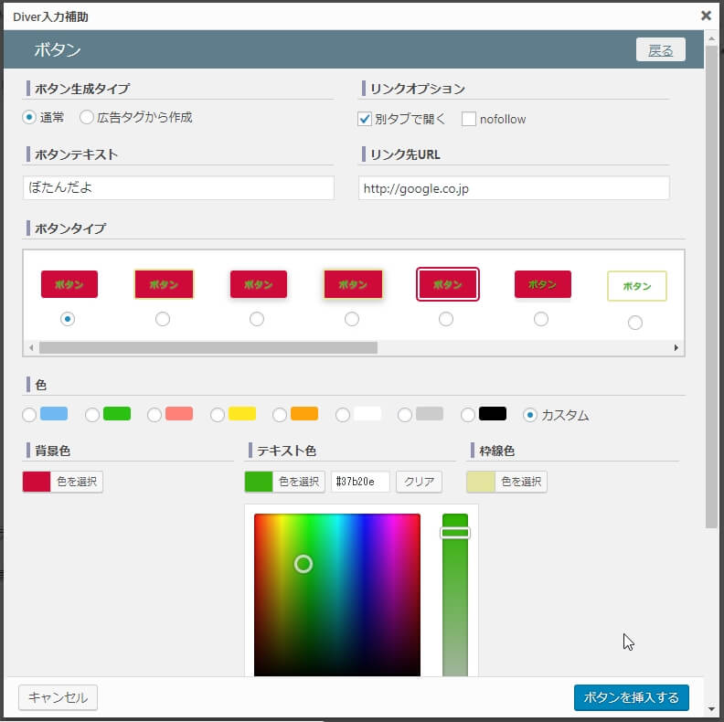Image resolution: width=724 pixels, height=722 pixels.
Task: Select the green color preset
Action: tap(92, 415)
